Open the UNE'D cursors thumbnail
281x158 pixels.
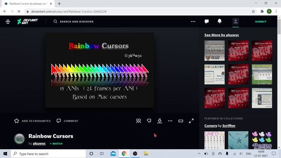point(214,140)
